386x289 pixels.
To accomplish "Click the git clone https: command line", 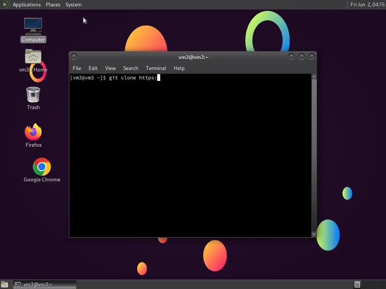I will click(133, 78).
